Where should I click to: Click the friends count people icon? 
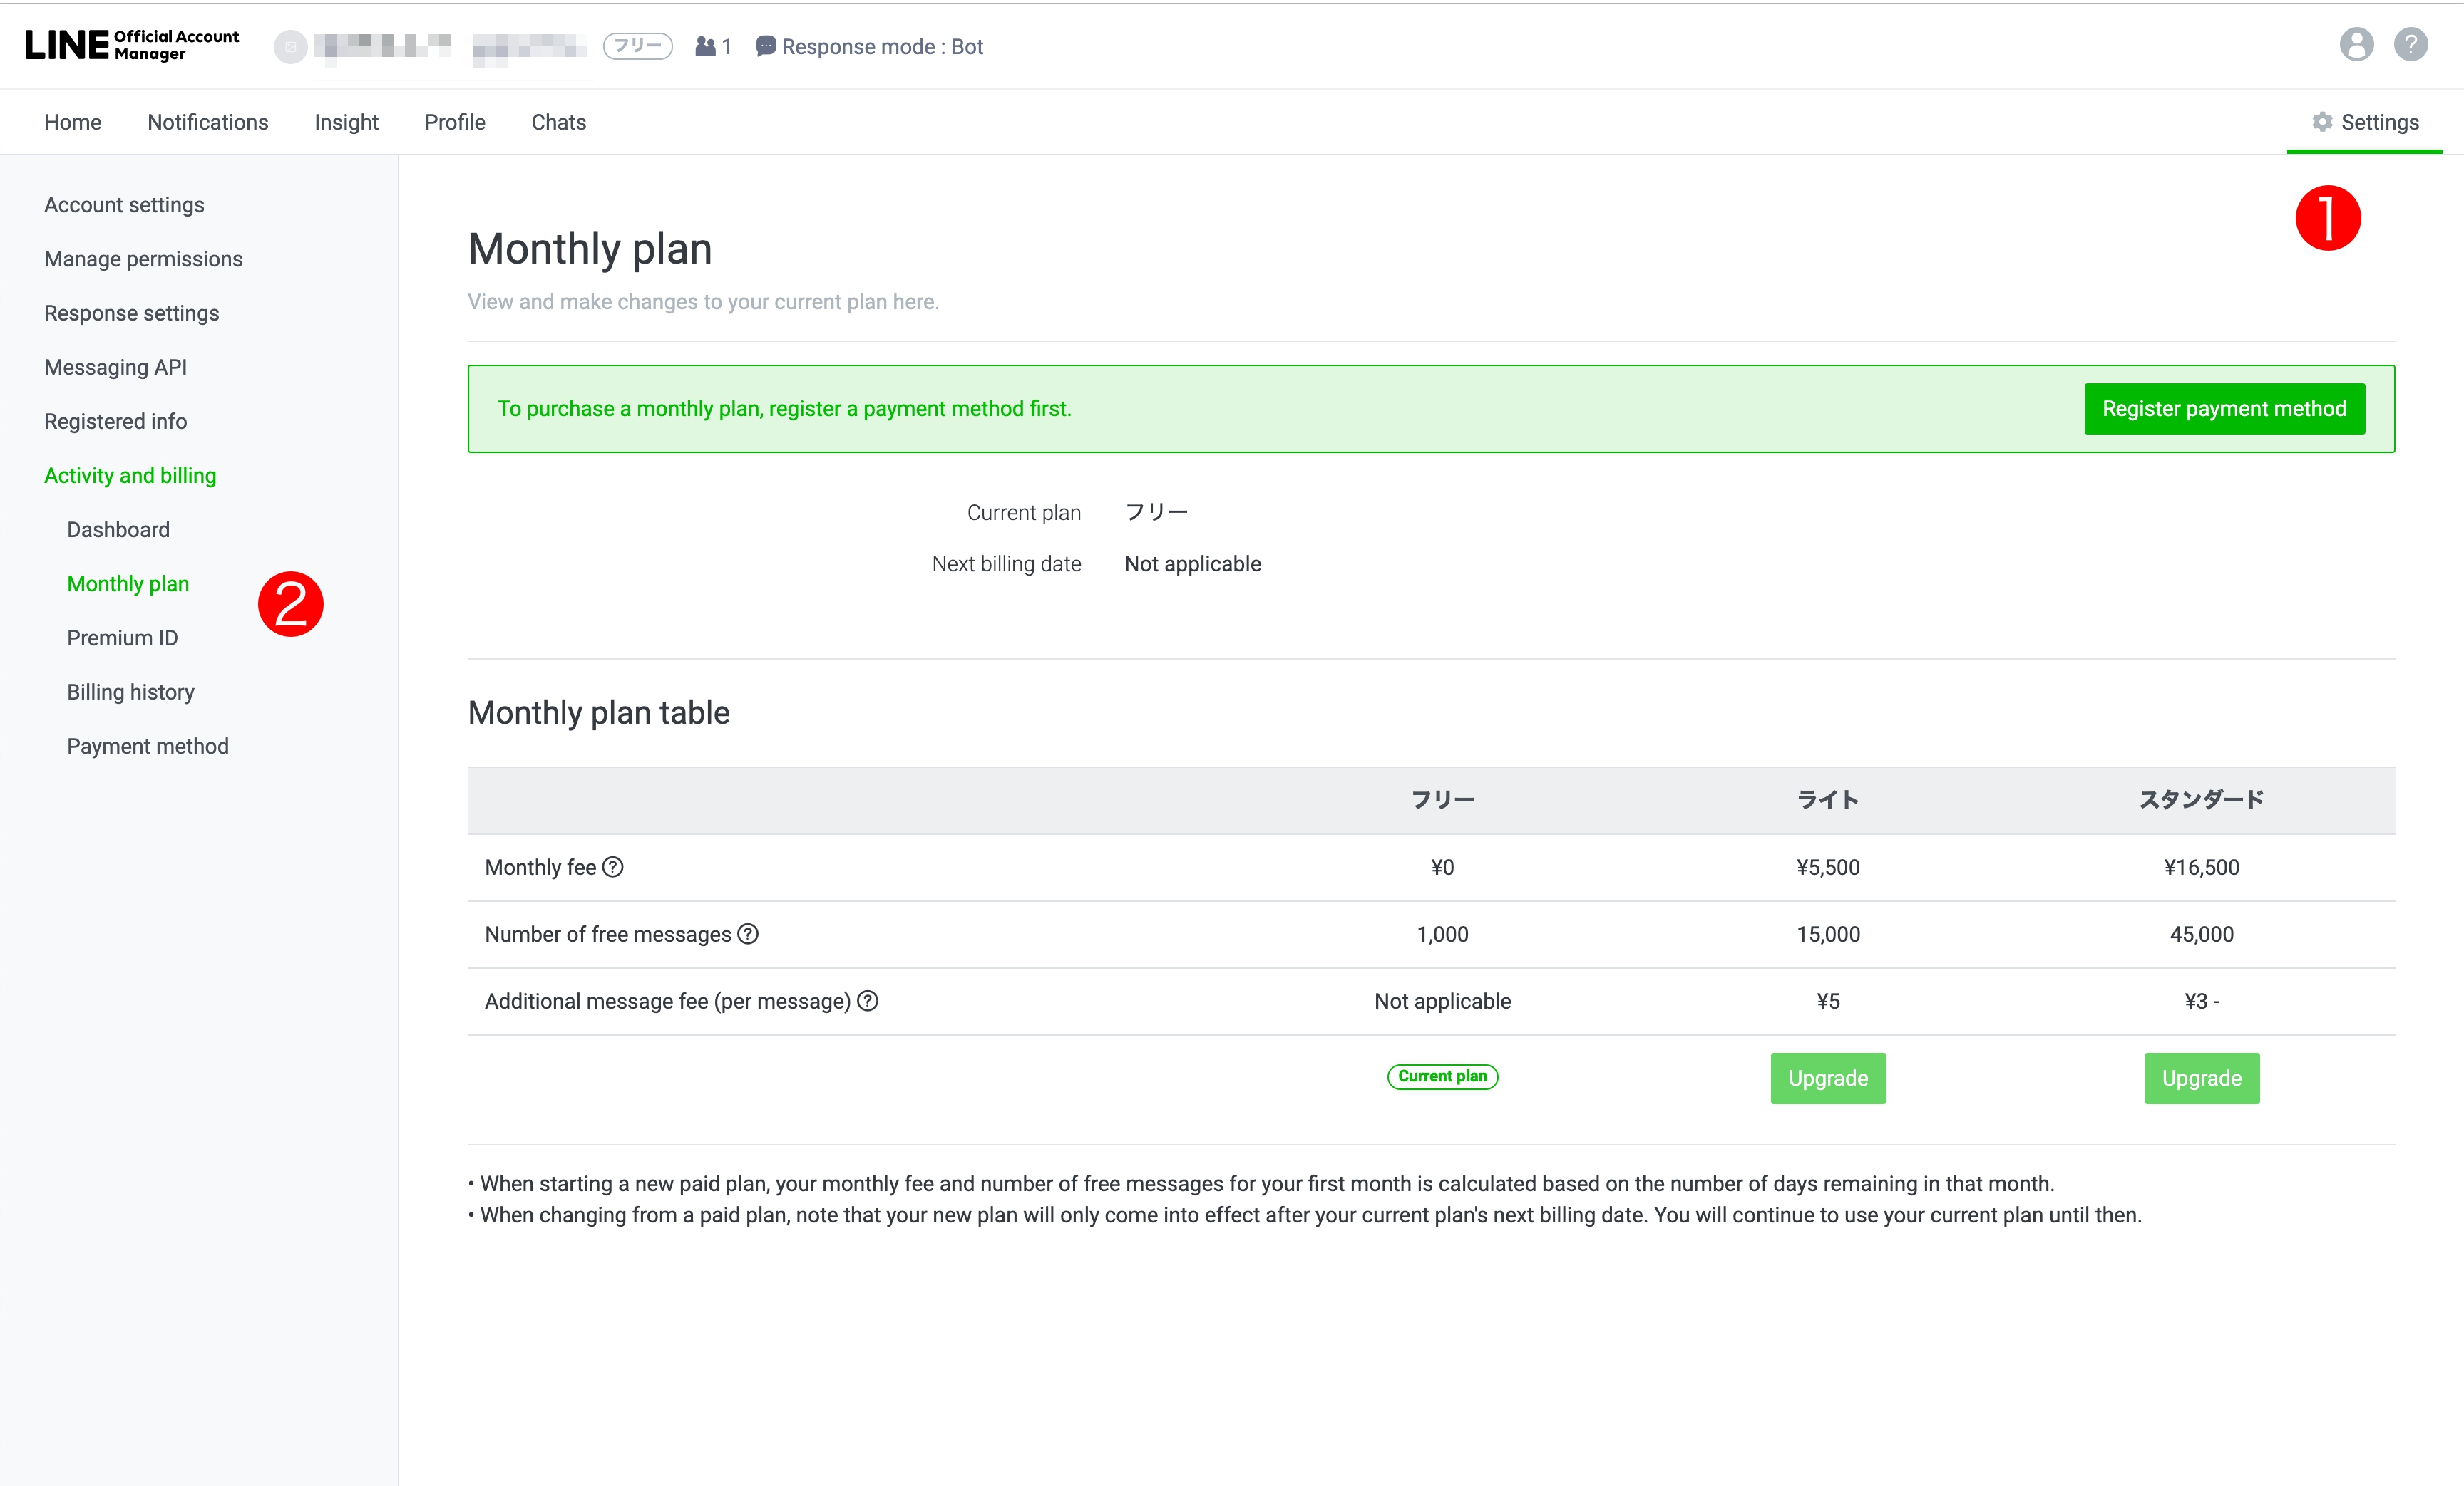click(x=705, y=47)
